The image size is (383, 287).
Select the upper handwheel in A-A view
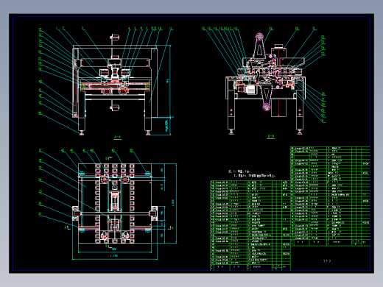click(x=114, y=38)
